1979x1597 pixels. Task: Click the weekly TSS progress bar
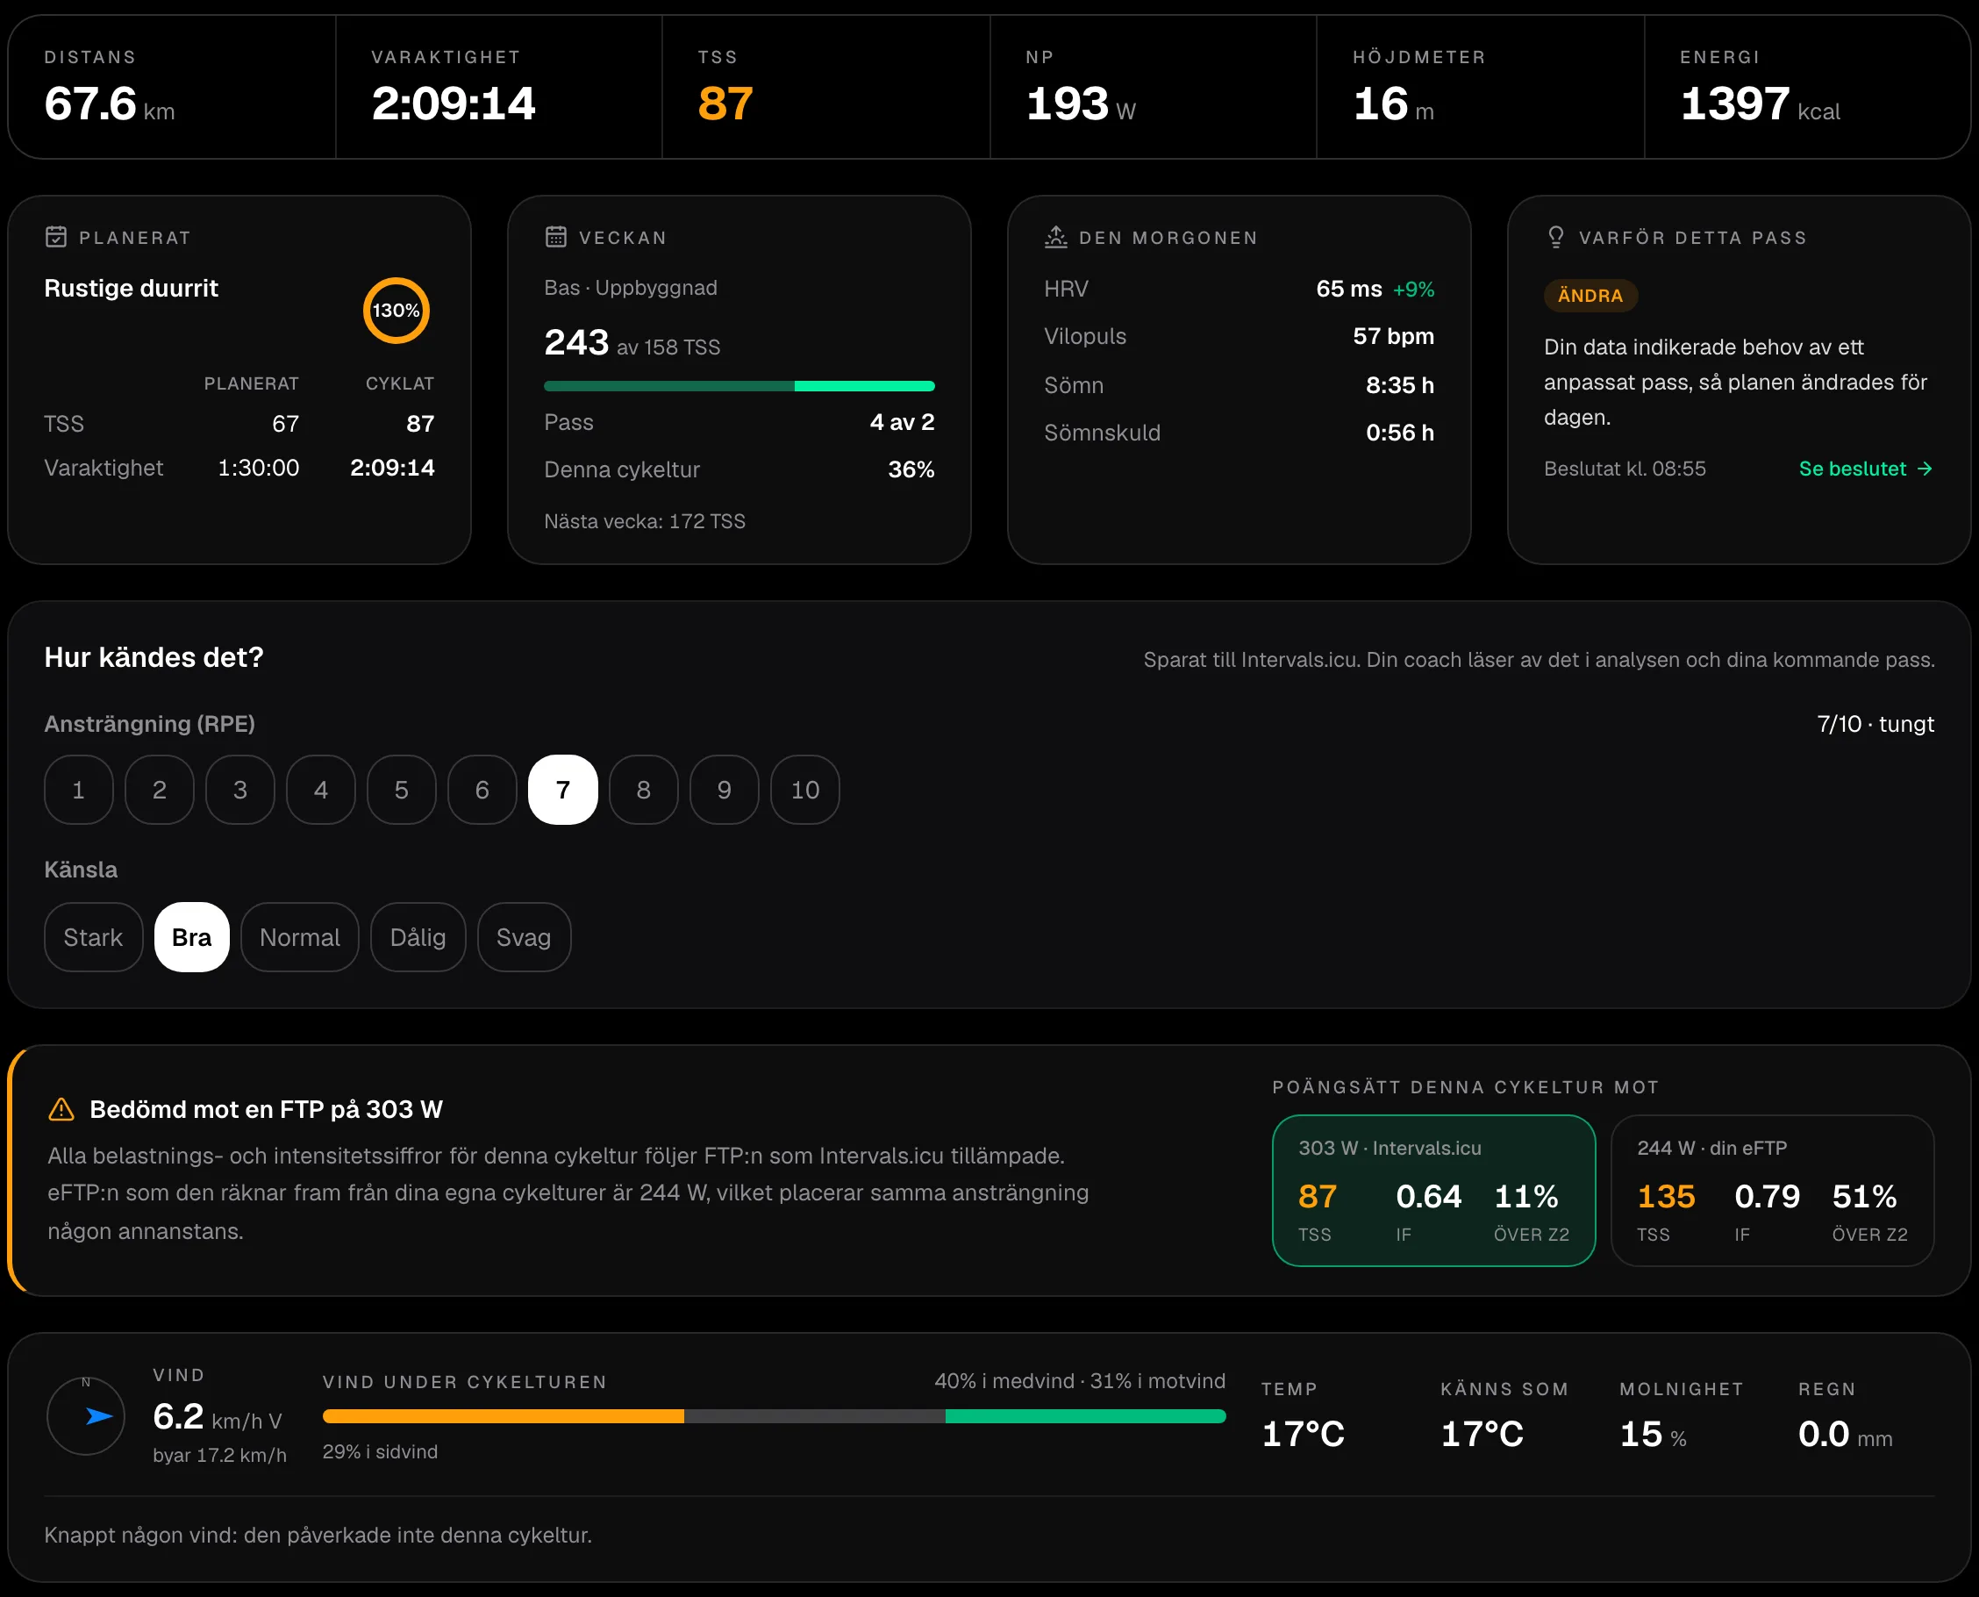[739, 386]
